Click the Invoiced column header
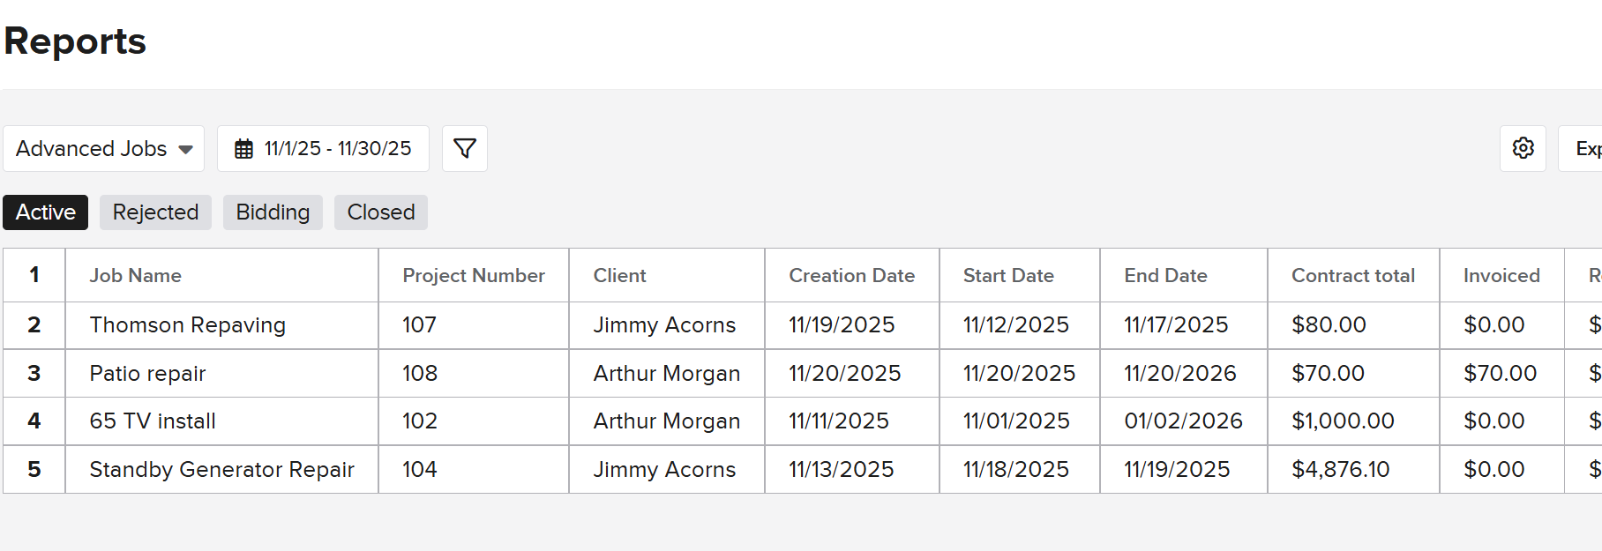Viewport: 1602px width, 551px height. point(1501,276)
